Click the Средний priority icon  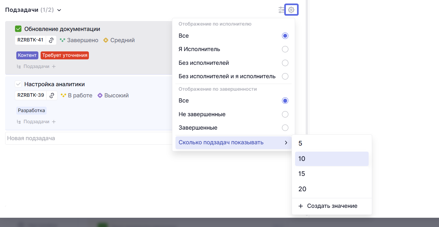point(106,40)
